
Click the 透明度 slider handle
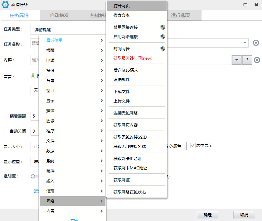point(33,176)
